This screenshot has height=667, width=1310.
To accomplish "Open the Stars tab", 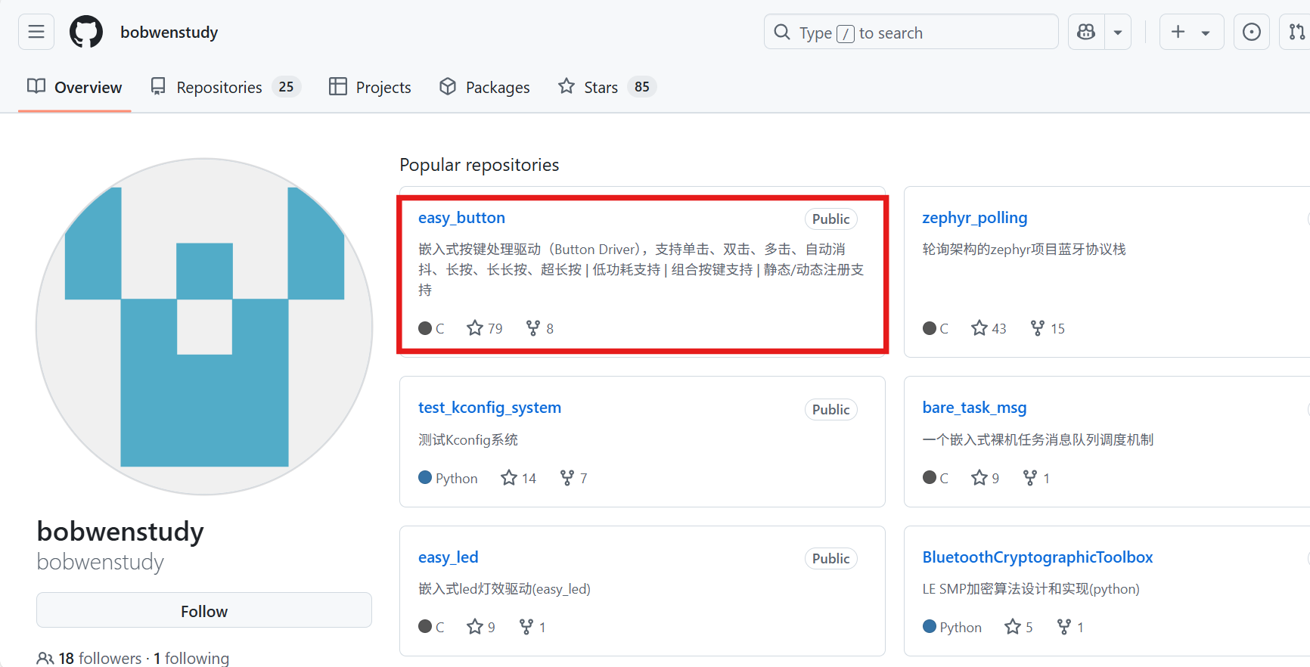I will [607, 87].
